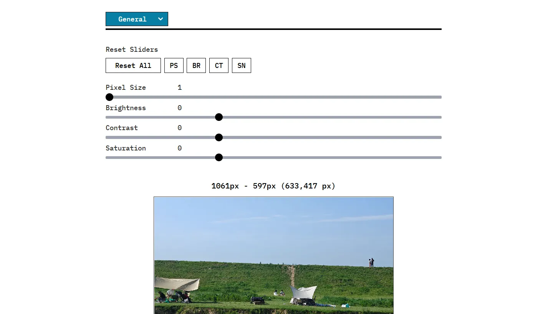Click the Reset Sliders heading
Screen dimensions: 543x314
pos(132,50)
